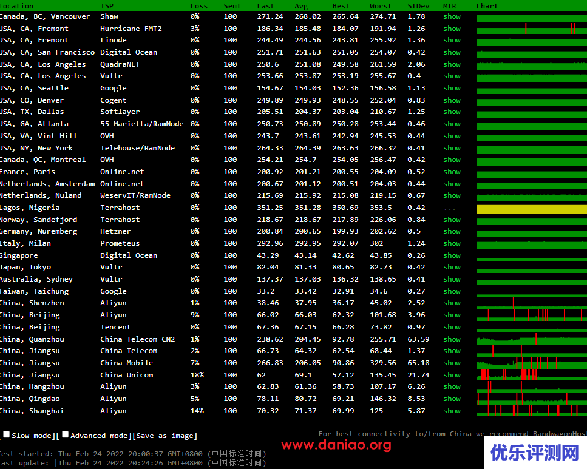The height and width of the screenshot is (469, 587).
Task: Show MTR for Denver Cogent
Action: tap(452, 100)
